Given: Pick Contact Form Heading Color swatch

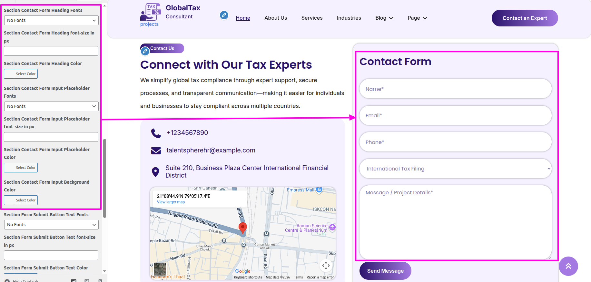Looking at the screenshot, I should pyautogui.click(x=9, y=74).
